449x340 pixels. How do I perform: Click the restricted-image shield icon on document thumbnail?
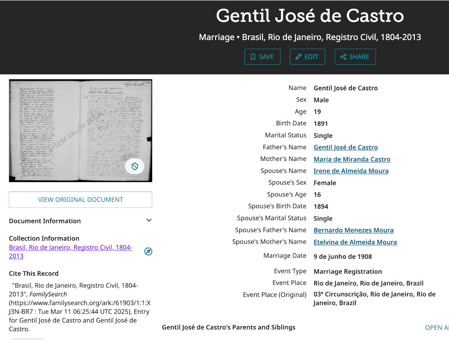[134, 166]
